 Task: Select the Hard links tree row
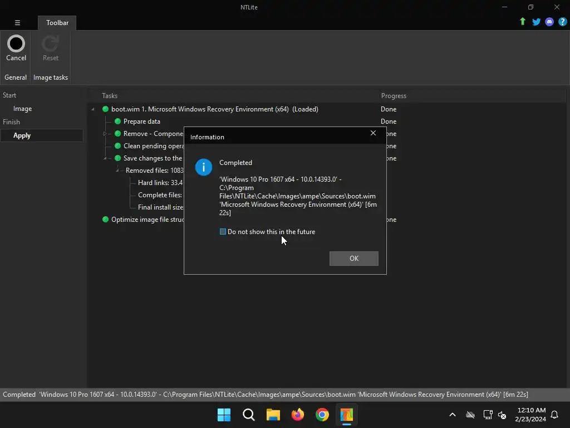(x=160, y=183)
